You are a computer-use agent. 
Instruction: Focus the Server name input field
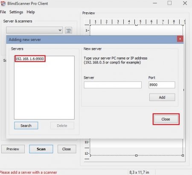(113, 85)
